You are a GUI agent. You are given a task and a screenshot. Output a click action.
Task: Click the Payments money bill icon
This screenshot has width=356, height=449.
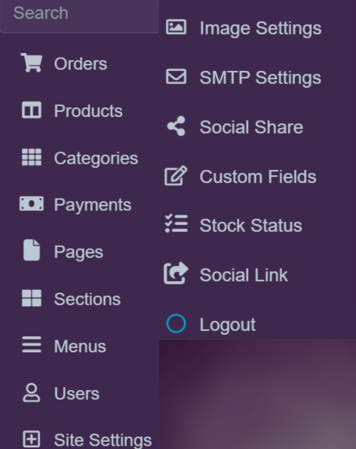click(x=31, y=203)
